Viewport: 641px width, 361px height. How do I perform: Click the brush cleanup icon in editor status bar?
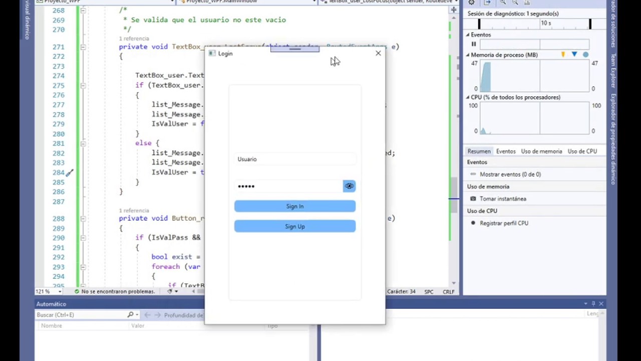(x=170, y=291)
